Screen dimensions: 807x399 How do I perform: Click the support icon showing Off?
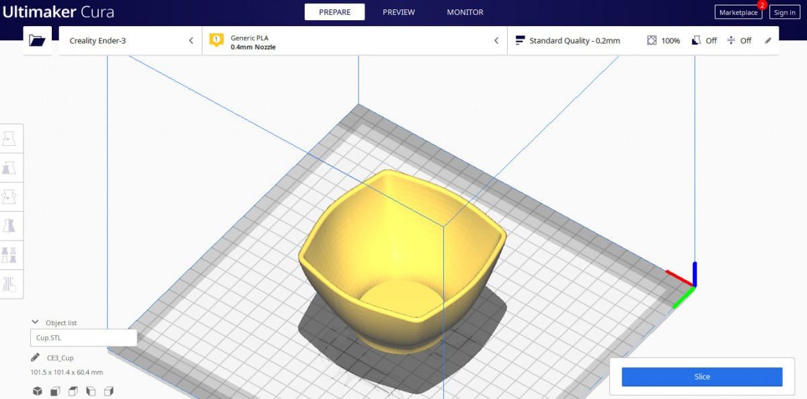tap(697, 40)
